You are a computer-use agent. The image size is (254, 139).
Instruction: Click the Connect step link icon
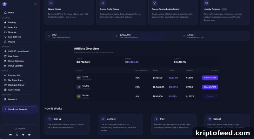coord(103,119)
